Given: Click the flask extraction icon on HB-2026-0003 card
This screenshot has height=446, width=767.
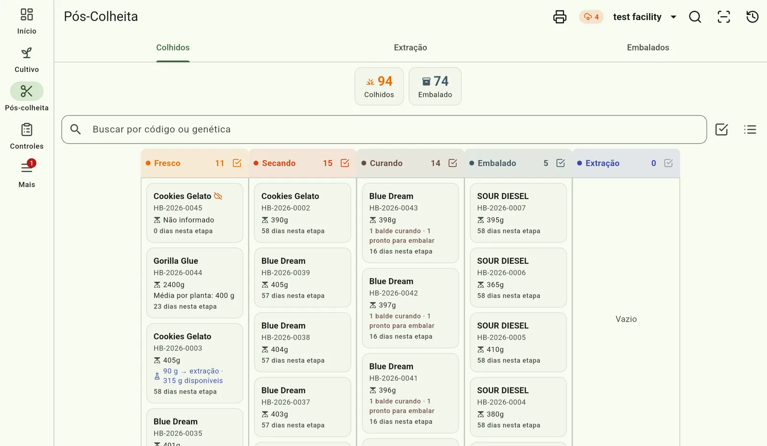Looking at the screenshot, I should [x=157, y=376].
